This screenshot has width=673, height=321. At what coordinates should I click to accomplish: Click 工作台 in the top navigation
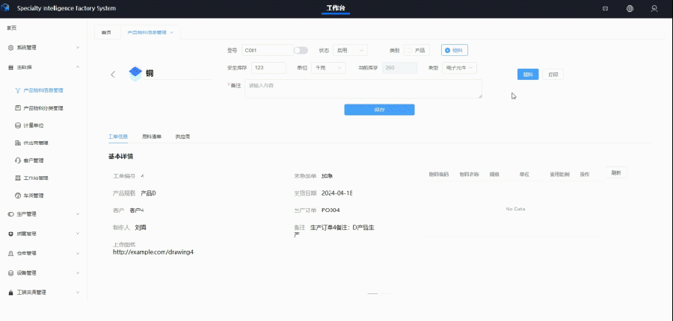click(336, 8)
